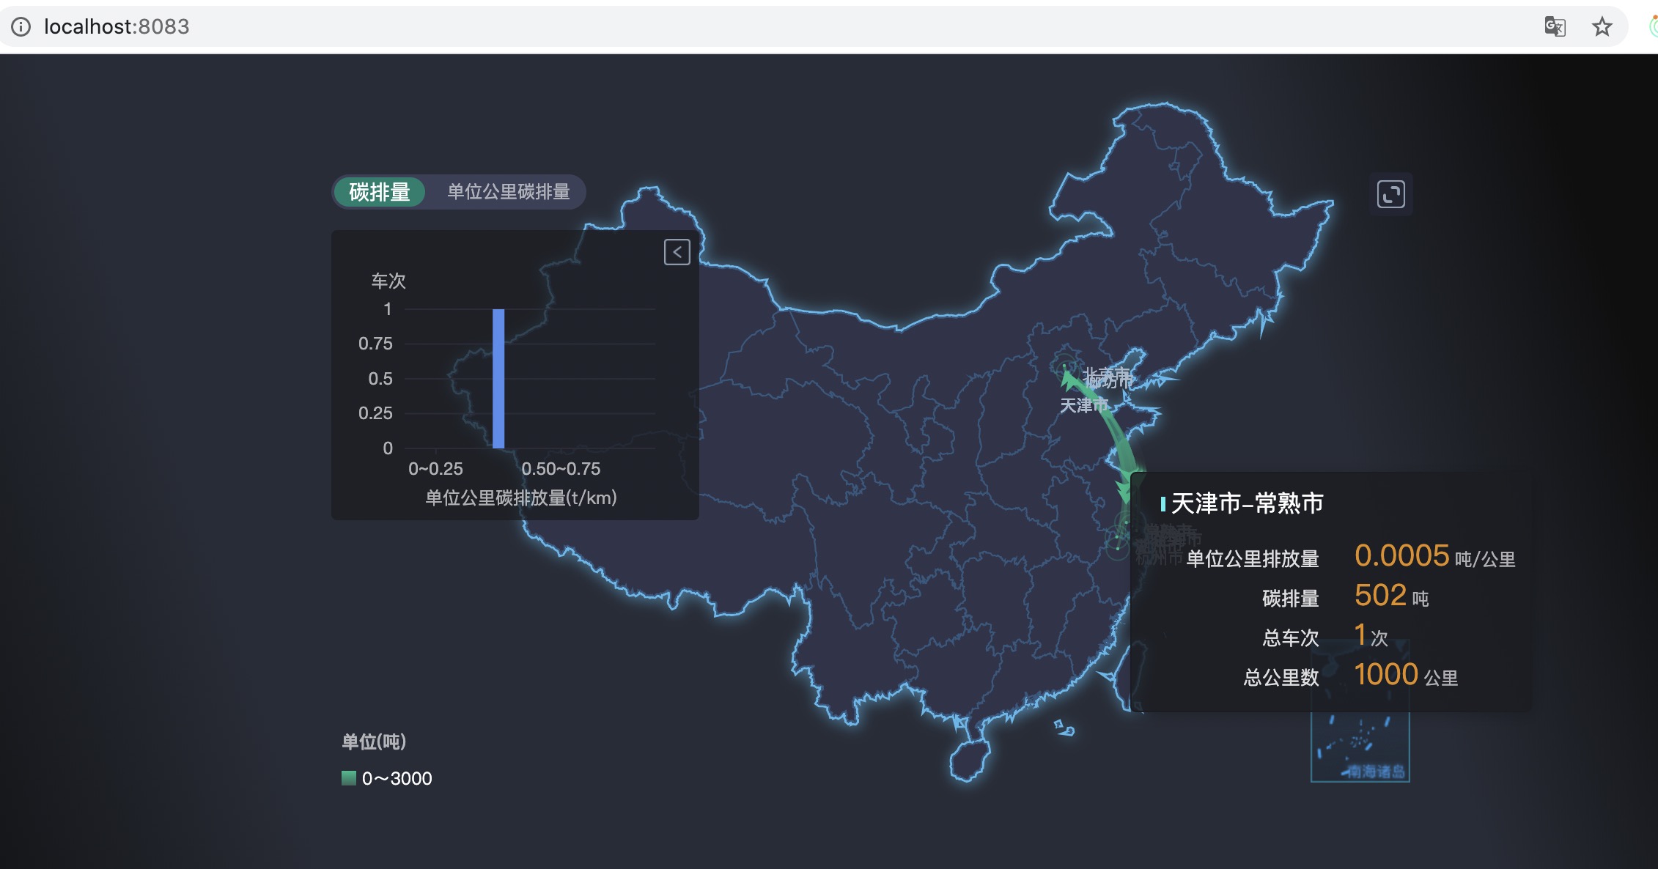Image resolution: width=1658 pixels, height=869 pixels.
Task: Click the 天津市 city label on map
Action: click(x=1083, y=405)
